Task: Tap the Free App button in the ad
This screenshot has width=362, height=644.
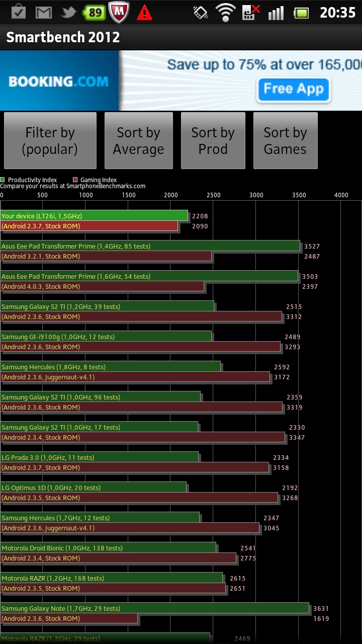Action: pos(294,90)
